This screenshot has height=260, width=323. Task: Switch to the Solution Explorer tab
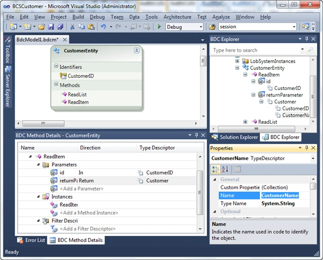235,137
